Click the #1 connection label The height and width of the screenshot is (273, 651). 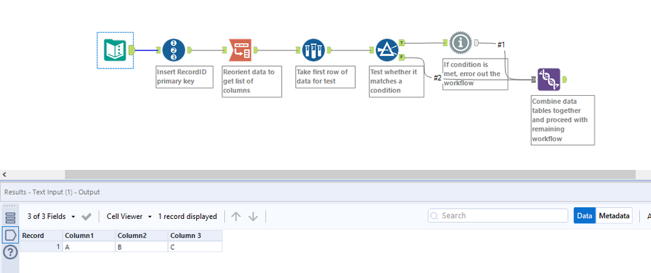pos(501,44)
